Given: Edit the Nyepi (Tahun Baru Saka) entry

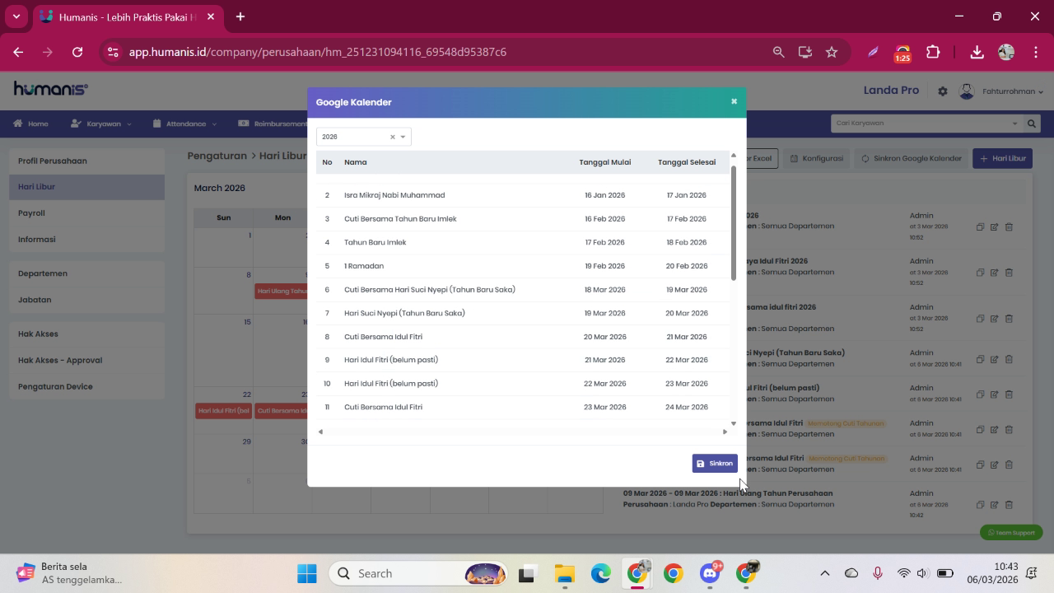Looking at the screenshot, I should click(994, 359).
